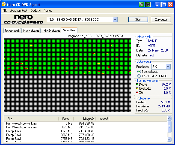
Task: Click the disc type value DVD-R
Action: (x=152, y=41)
